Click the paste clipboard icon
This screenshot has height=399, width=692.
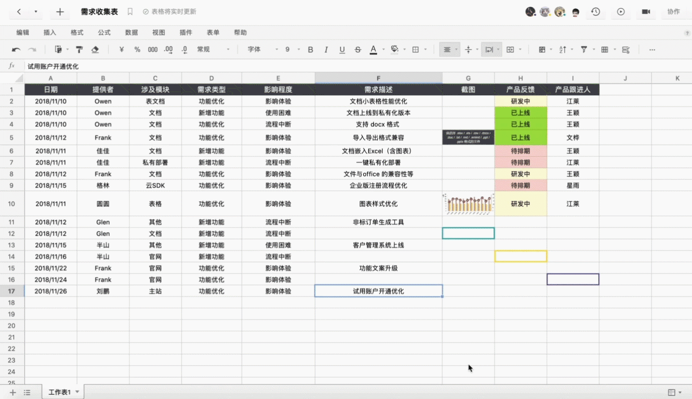58,50
